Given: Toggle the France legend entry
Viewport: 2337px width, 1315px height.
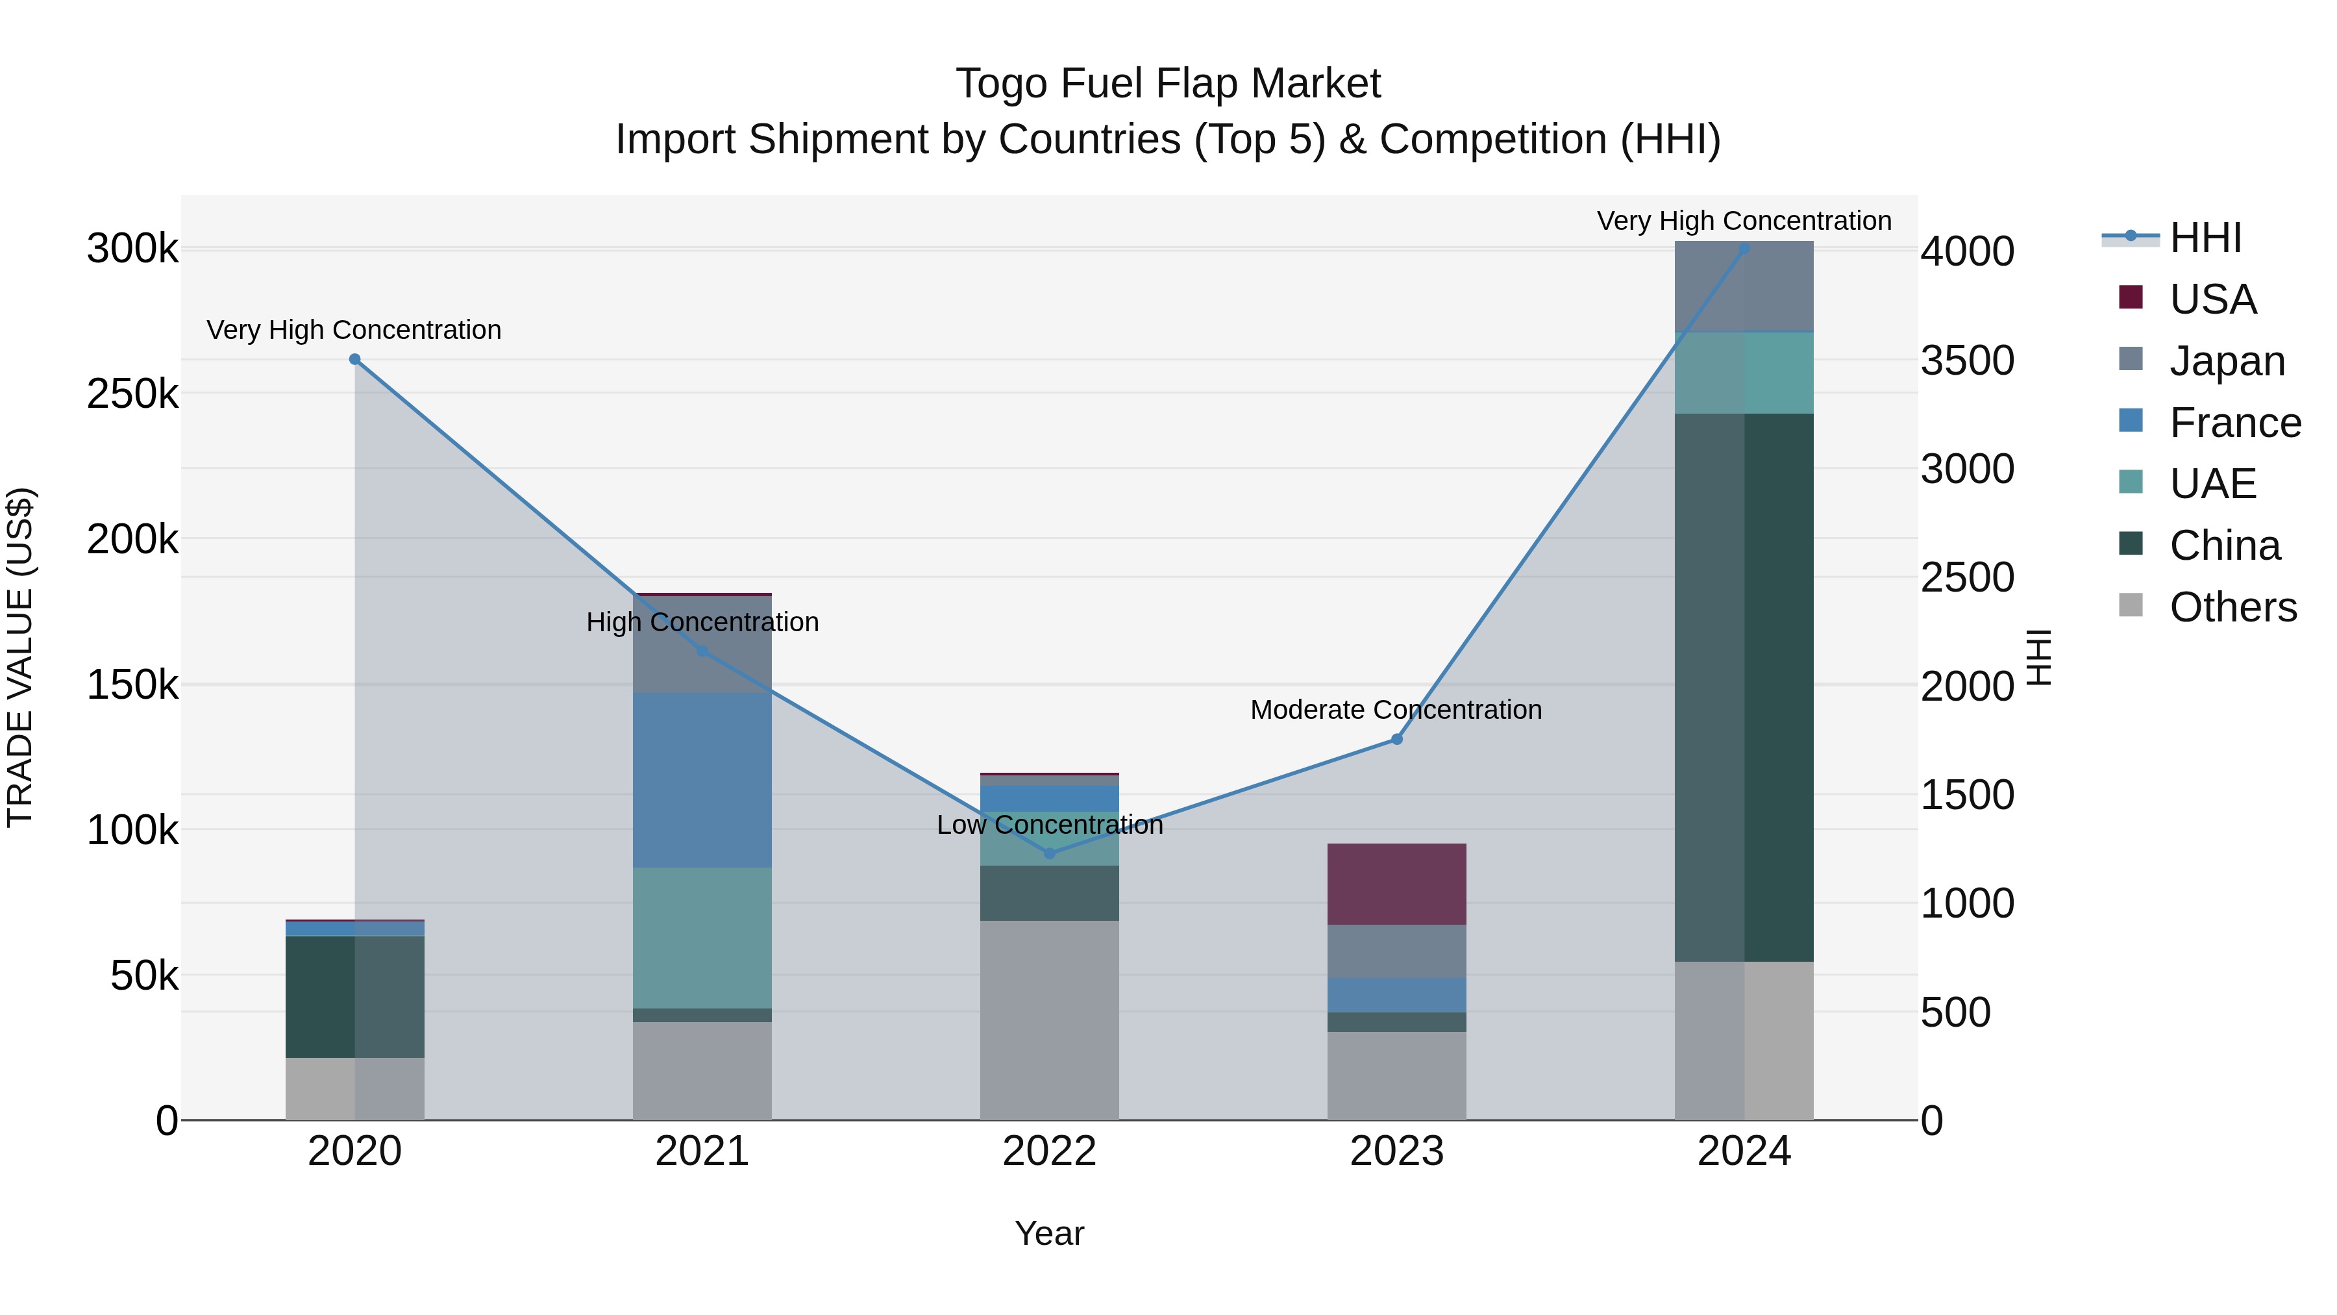Looking at the screenshot, I should [2209, 422].
